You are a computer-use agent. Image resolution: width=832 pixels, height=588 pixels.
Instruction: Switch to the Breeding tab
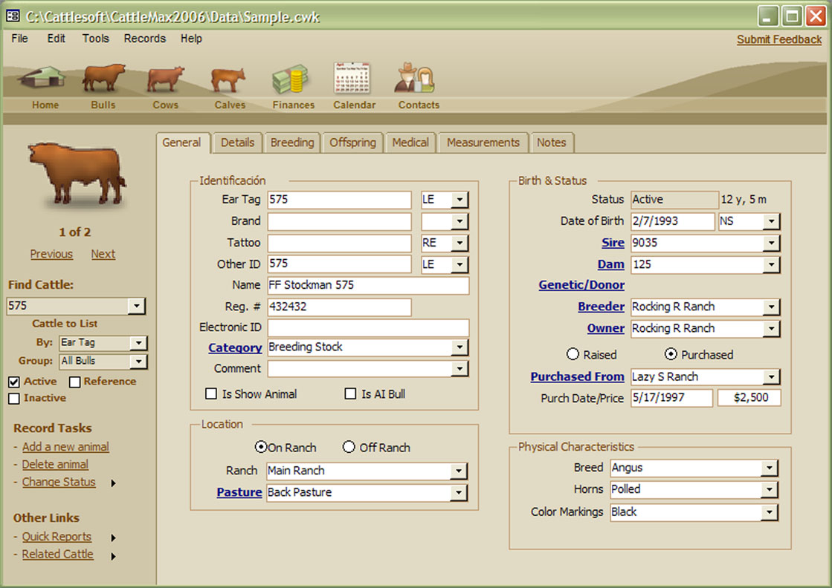291,143
